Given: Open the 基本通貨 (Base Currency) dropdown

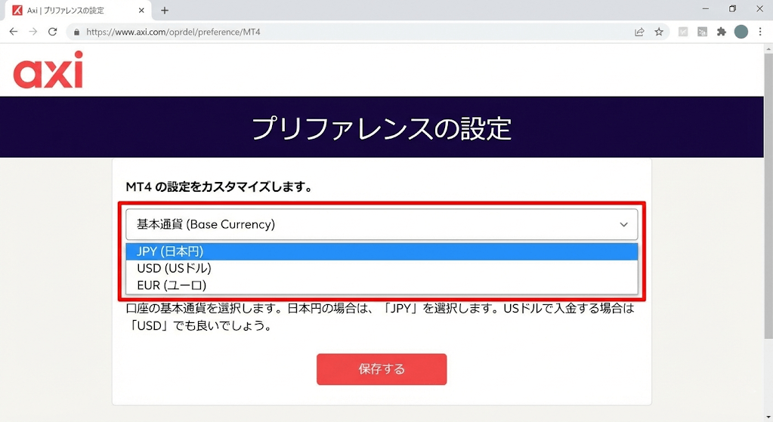Looking at the screenshot, I should (x=382, y=224).
